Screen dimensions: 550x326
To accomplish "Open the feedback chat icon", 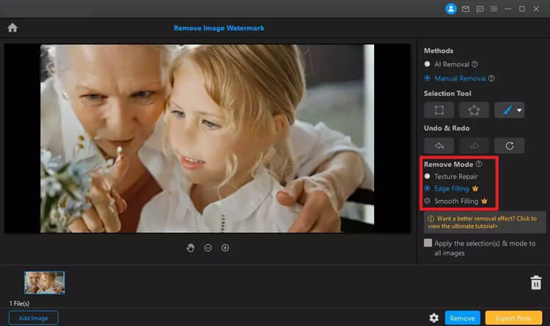I will coord(480,9).
